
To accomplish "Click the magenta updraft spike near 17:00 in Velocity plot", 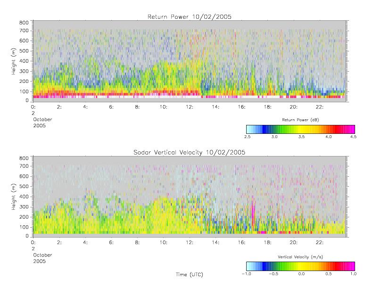I will 253,213.
